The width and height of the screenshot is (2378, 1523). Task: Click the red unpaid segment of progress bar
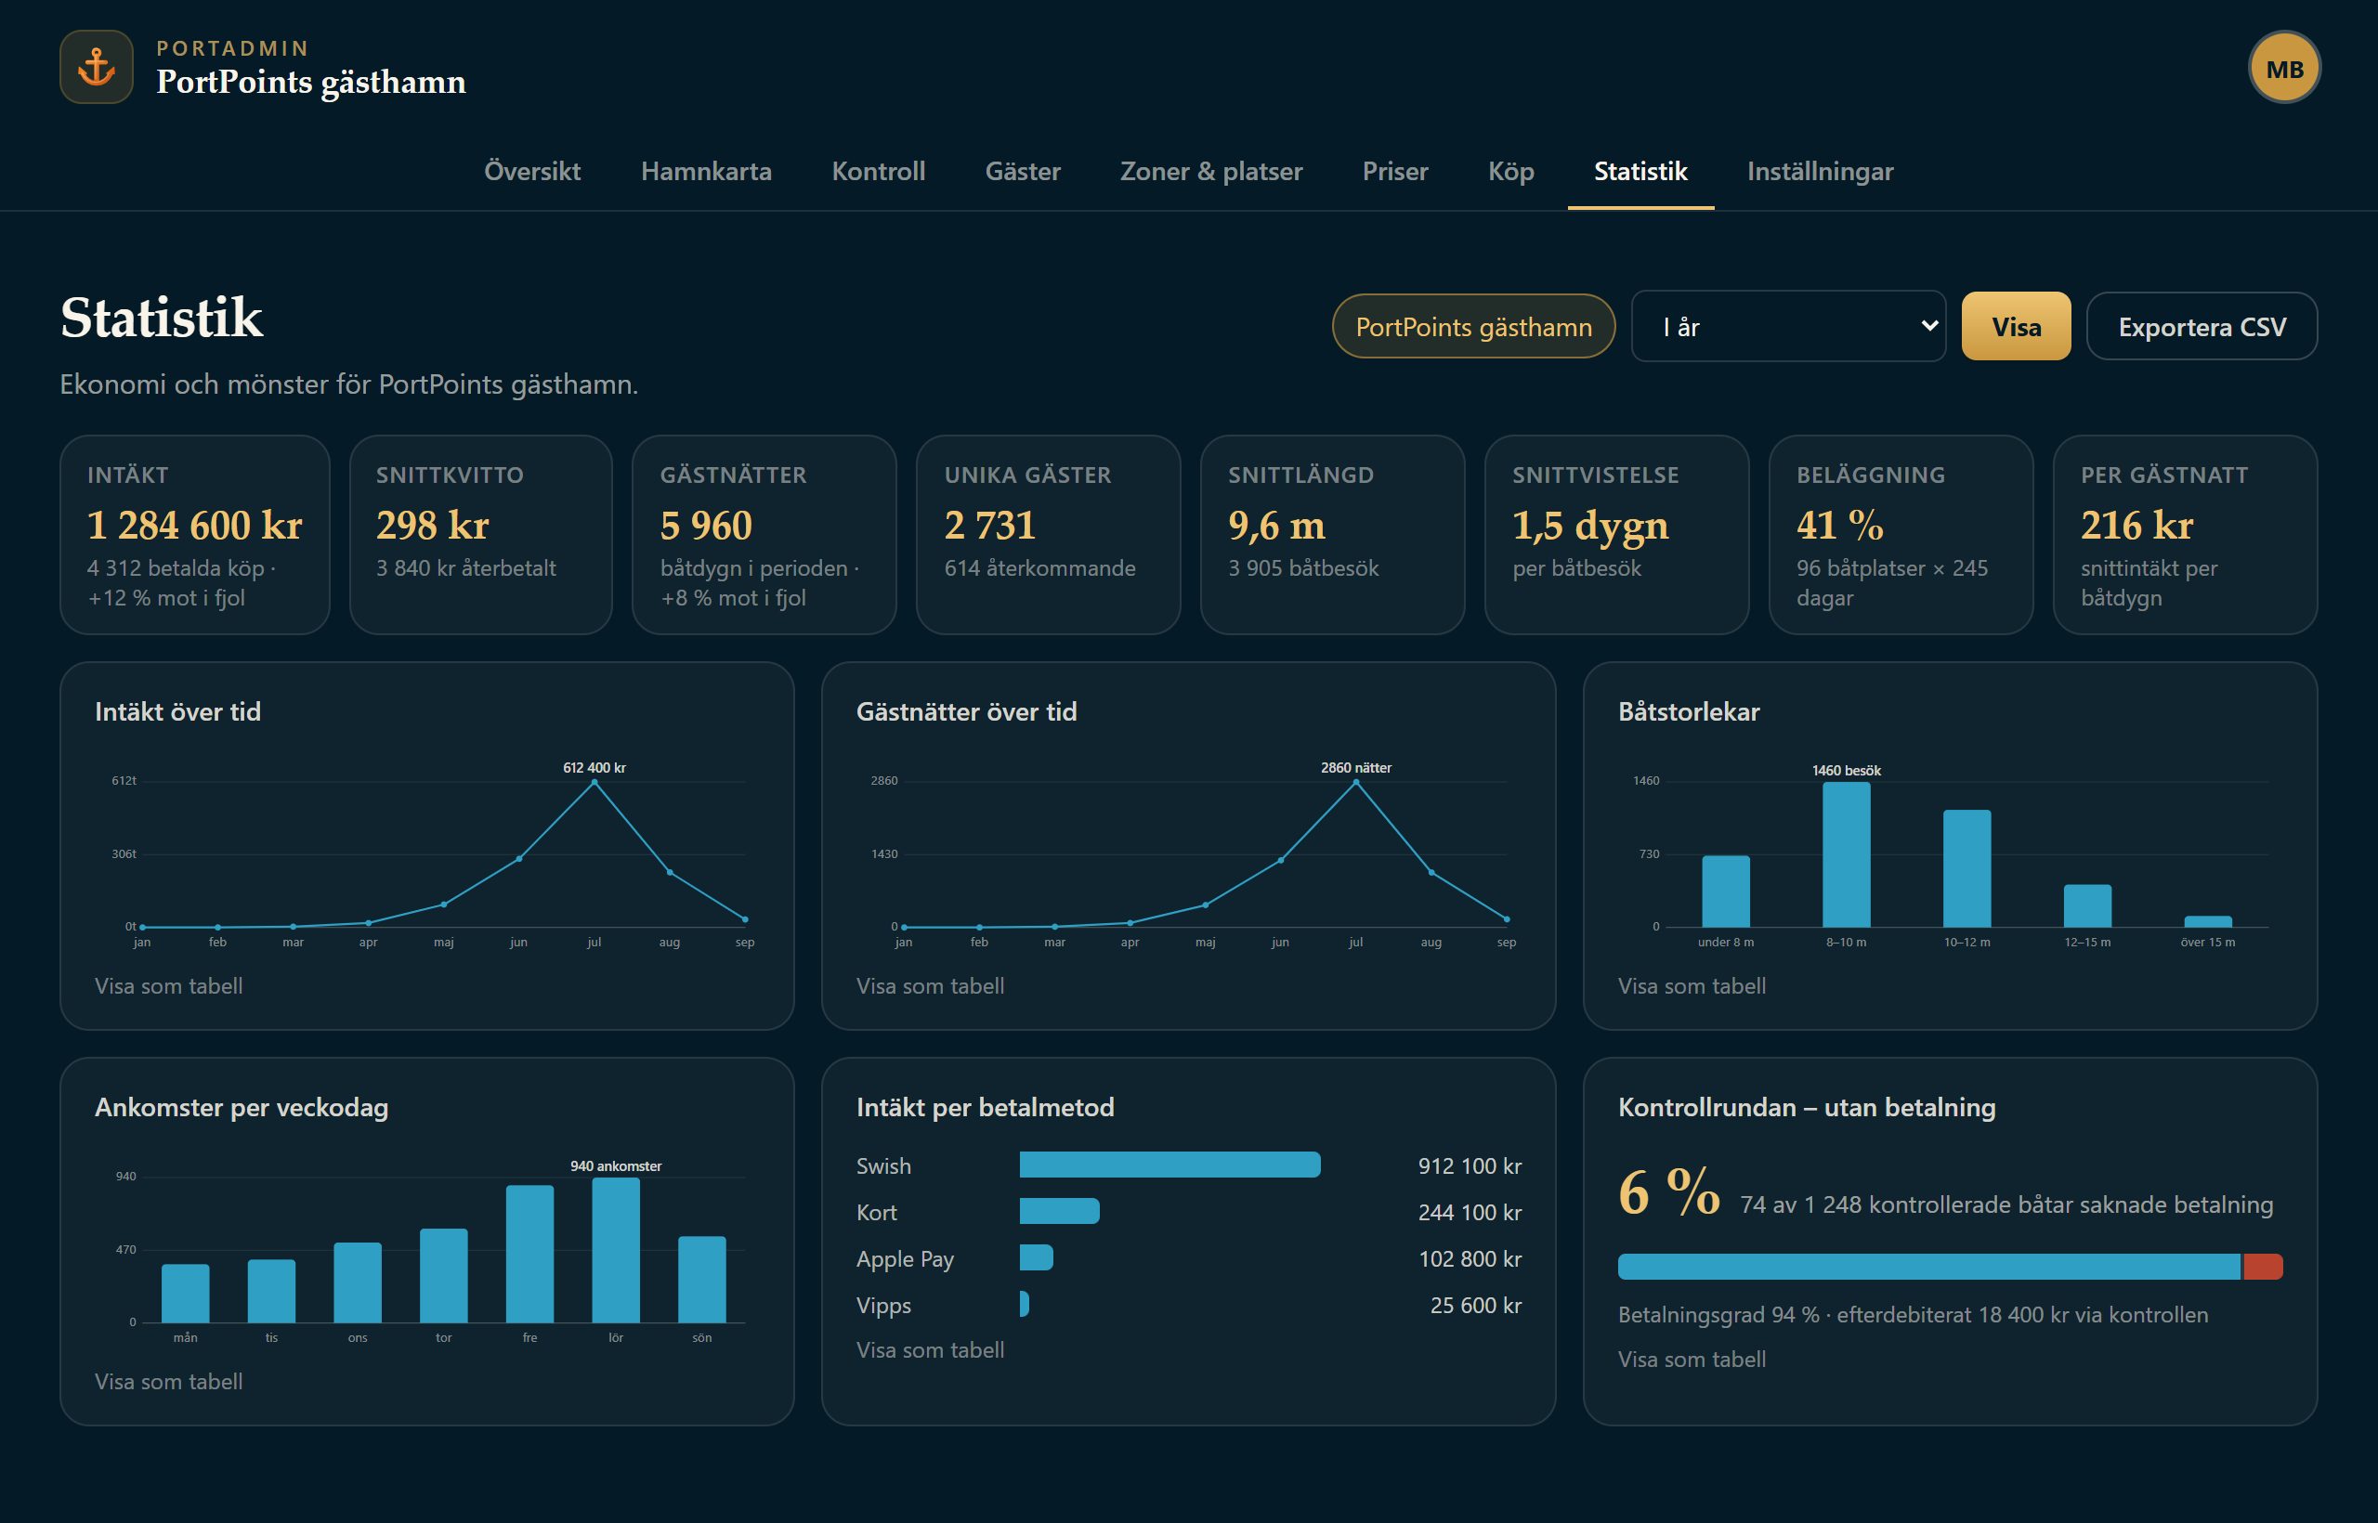[x=2262, y=1267]
